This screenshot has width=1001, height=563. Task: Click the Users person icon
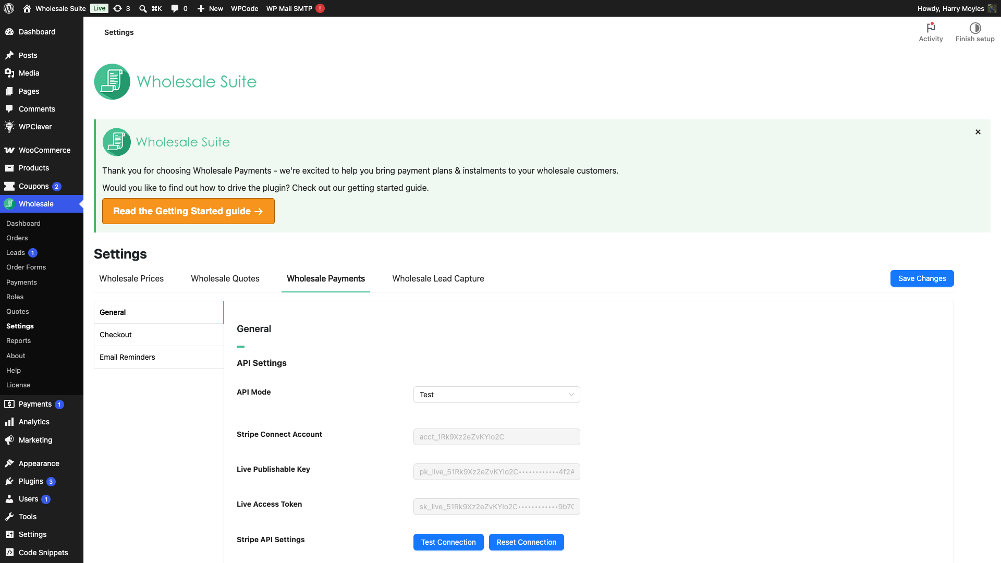(9, 499)
